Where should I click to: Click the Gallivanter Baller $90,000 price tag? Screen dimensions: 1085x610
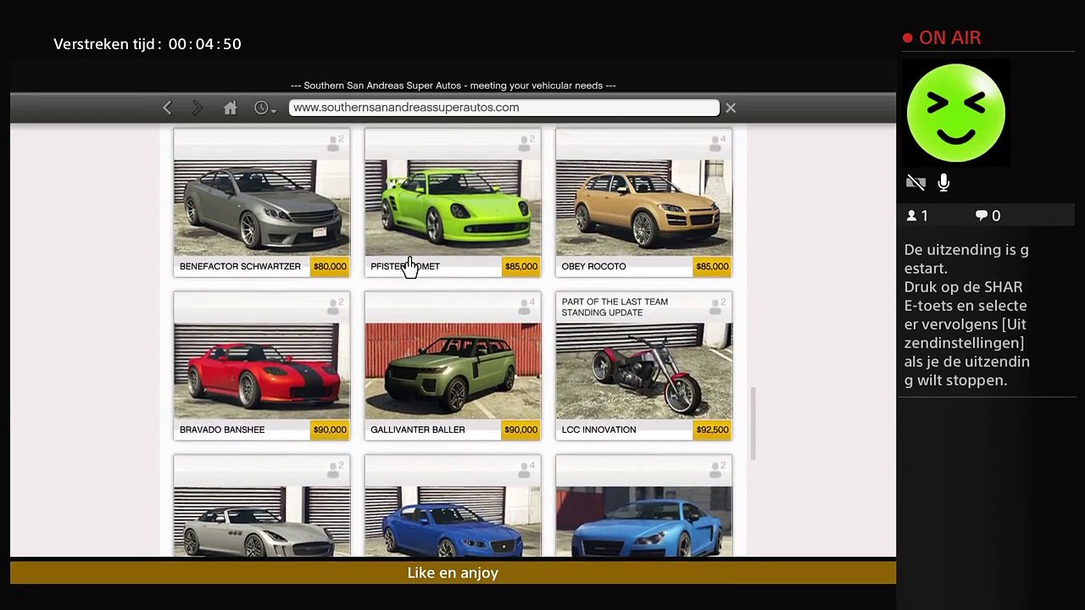[x=521, y=430]
